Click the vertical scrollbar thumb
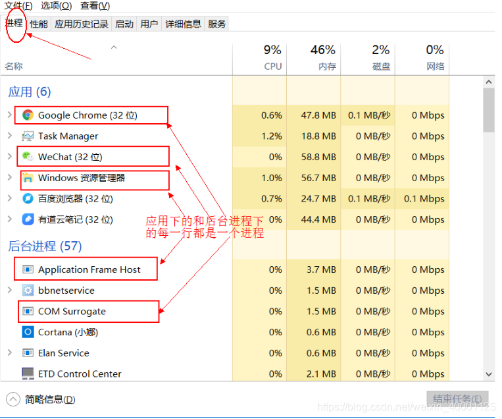The width and height of the screenshot is (502, 419). 489,110
